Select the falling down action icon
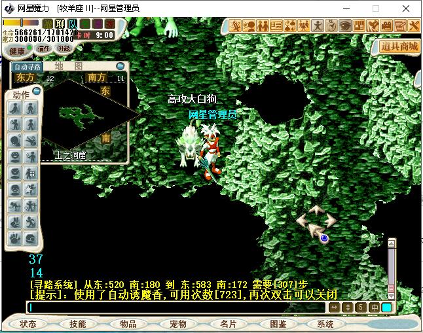 click(31, 141)
